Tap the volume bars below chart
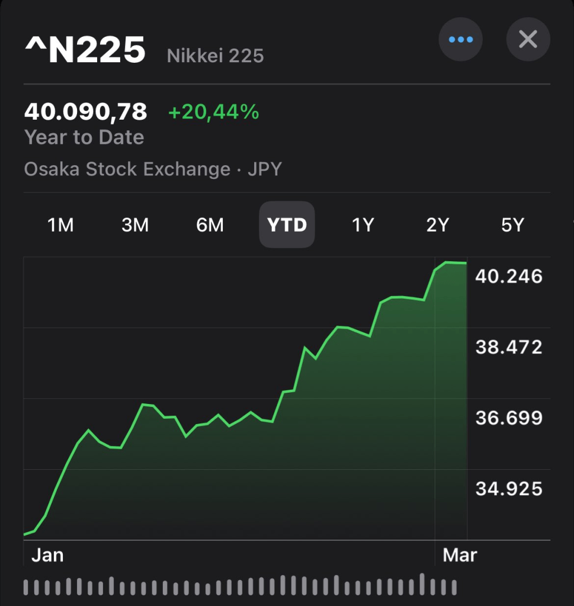The image size is (574, 606). (240, 585)
